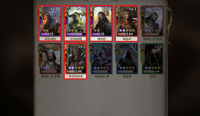Click the 페일러 73/180 progress bar
The width and height of the screenshot is (200, 116).
[x=127, y=34]
